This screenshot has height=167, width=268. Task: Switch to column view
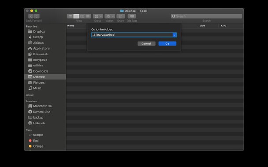(x=82, y=16)
